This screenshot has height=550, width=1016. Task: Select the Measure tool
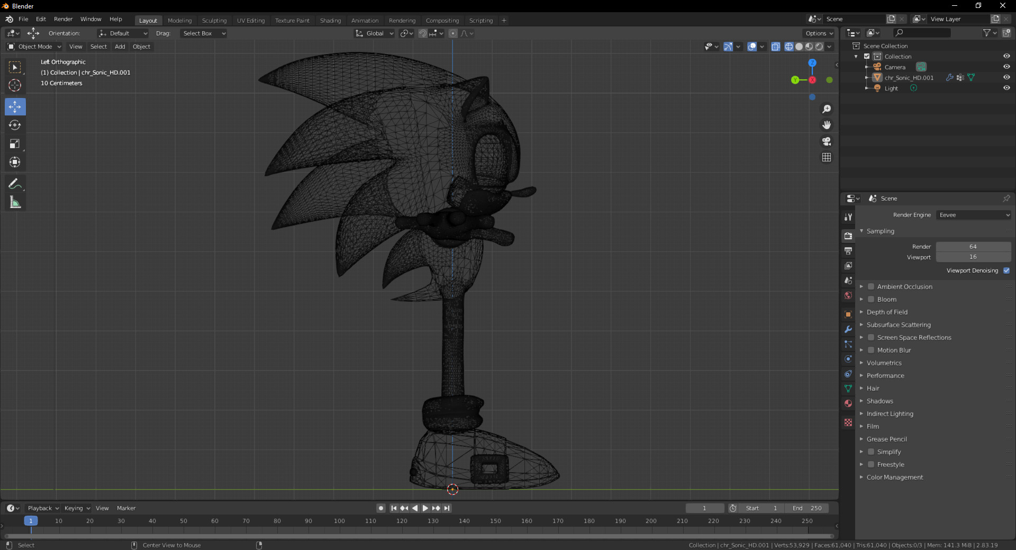tap(15, 202)
